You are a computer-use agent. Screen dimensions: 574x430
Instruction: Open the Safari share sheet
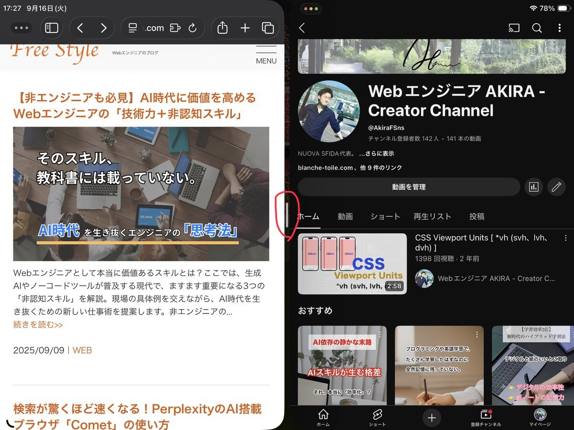[x=222, y=28]
